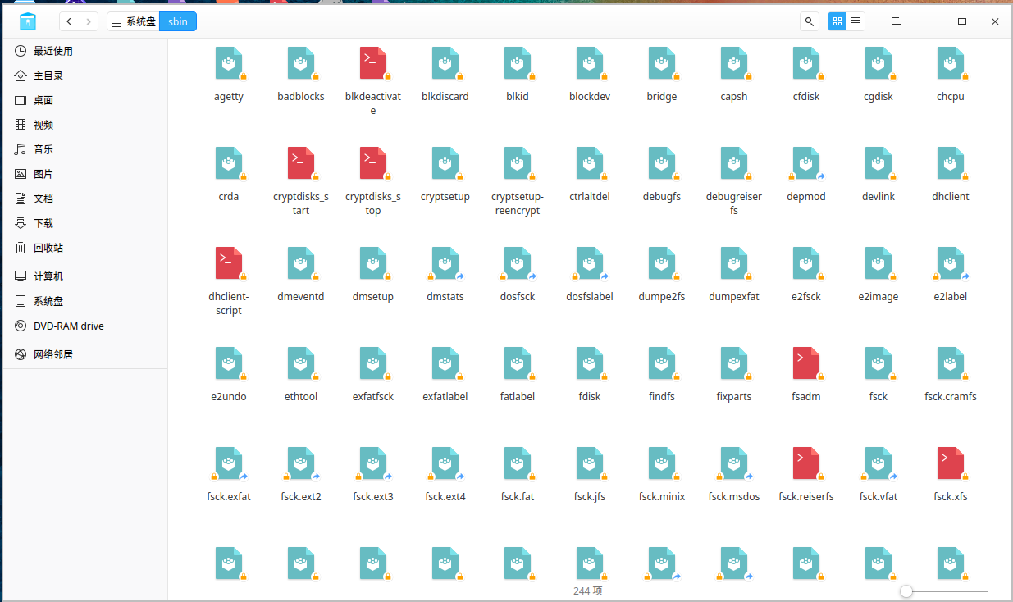Click the fsck.reiserfs script icon
Screen dimensions: 1013x602
pos(806,463)
